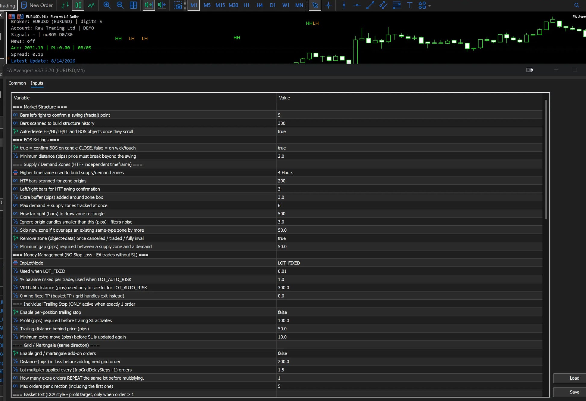This screenshot has height=401, width=586.
Task: Toggle chart auto scroll
Action: (x=149, y=5)
